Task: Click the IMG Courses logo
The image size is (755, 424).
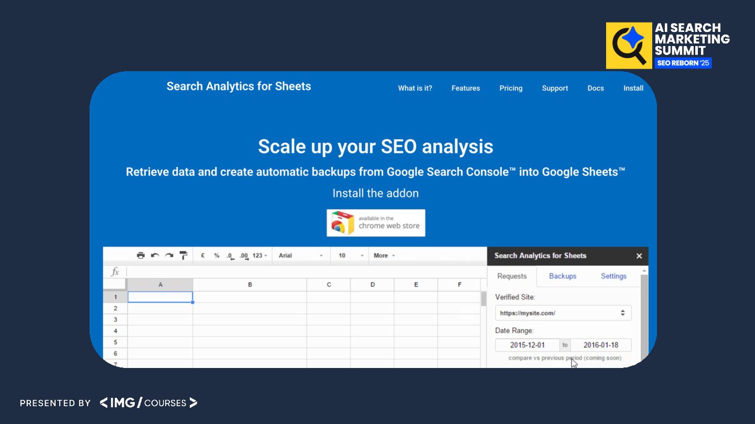Action: pyautogui.click(x=149, y=403)
